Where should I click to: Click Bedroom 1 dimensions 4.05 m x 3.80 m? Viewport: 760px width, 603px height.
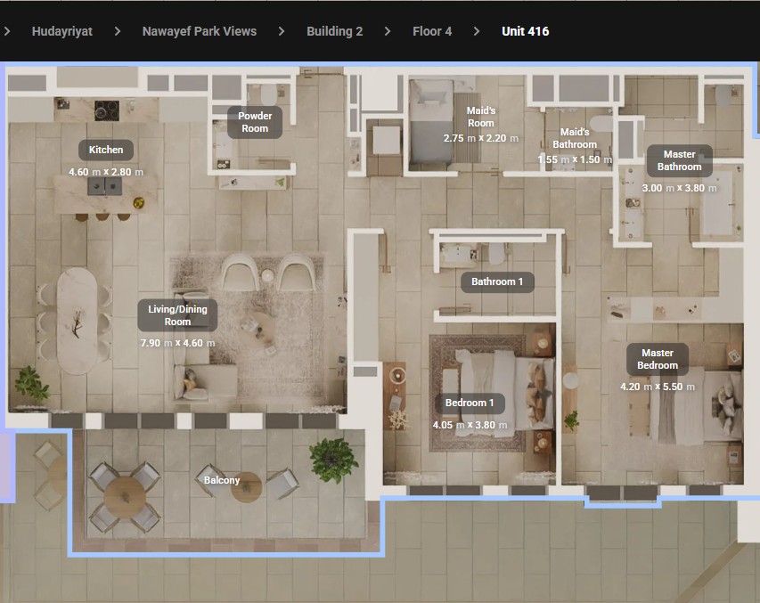click(x=470, y=425)
